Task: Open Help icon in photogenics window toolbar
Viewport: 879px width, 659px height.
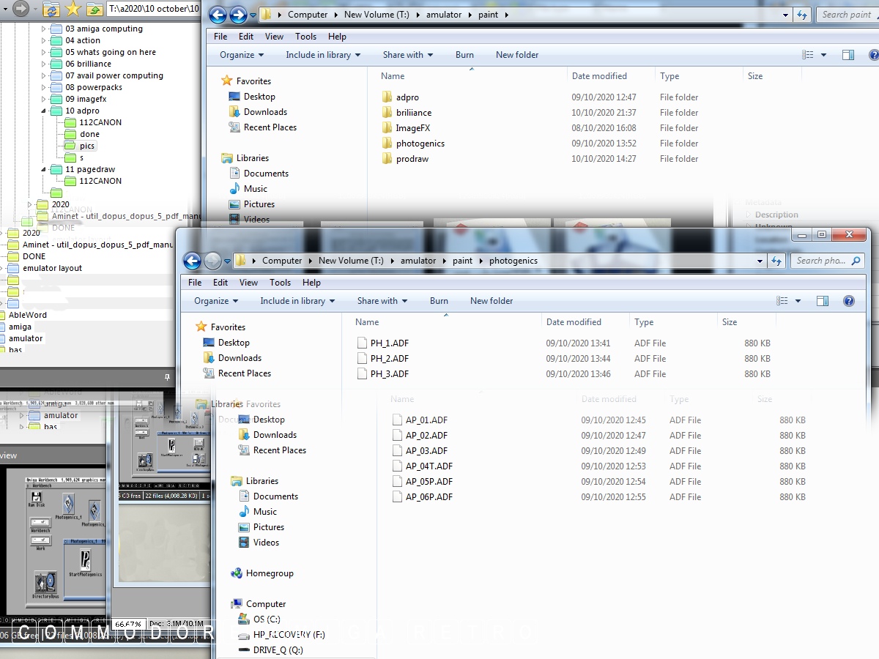Action: tap(849, 301)
